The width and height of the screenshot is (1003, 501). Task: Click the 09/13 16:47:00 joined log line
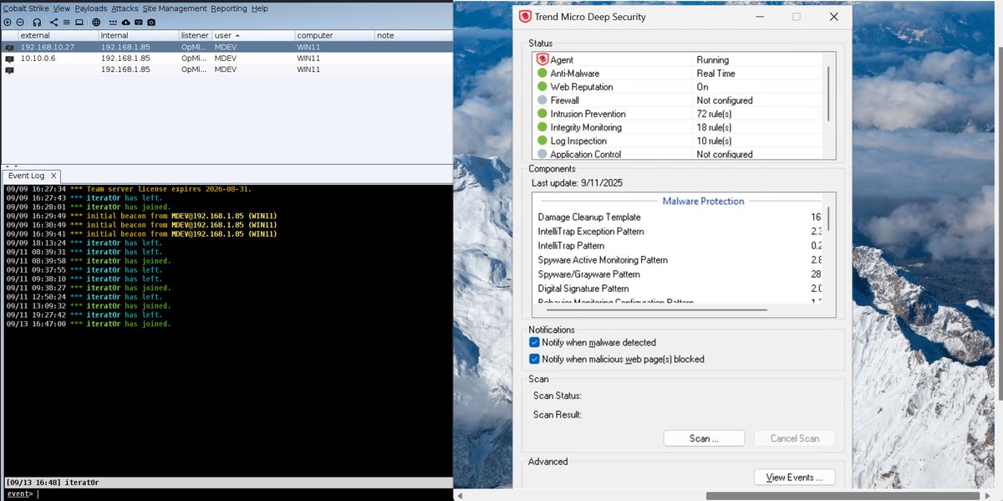(88, 324)
